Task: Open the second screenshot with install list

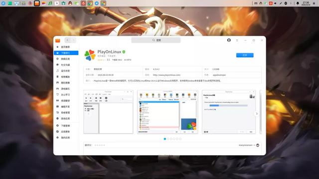Action: 167,112
